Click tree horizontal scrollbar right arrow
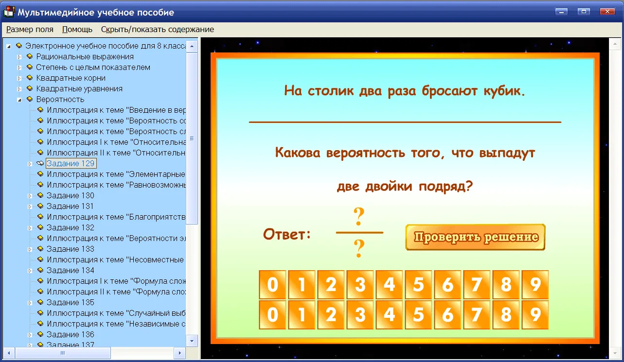 [179, 353]
